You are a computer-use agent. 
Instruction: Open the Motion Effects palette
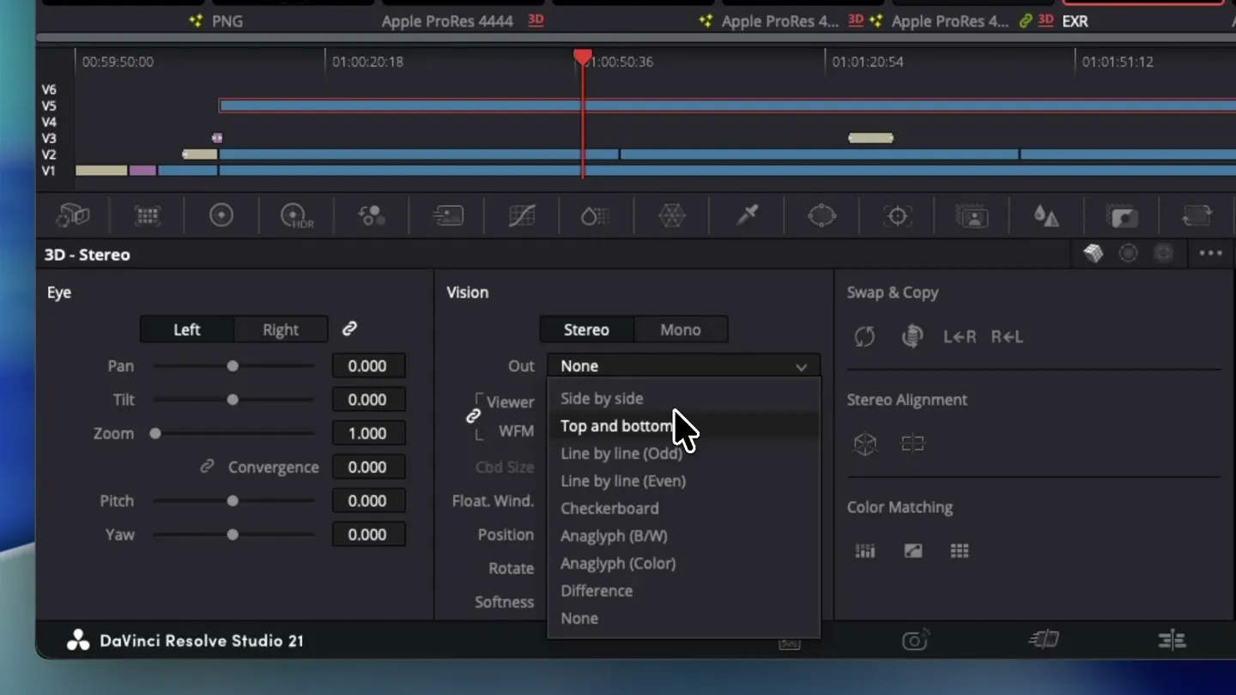447,215
